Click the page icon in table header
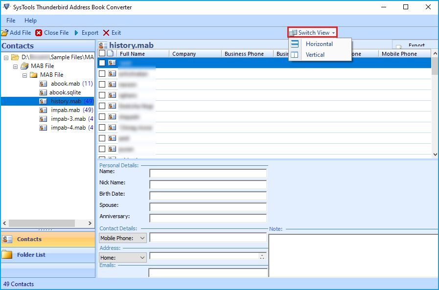The image size is (439, 290). coord(110,53)
